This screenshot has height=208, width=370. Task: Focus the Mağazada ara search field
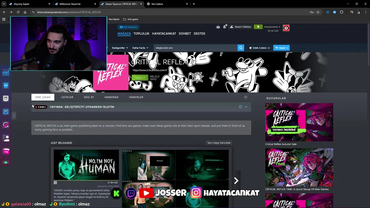[x=195, y=48]
